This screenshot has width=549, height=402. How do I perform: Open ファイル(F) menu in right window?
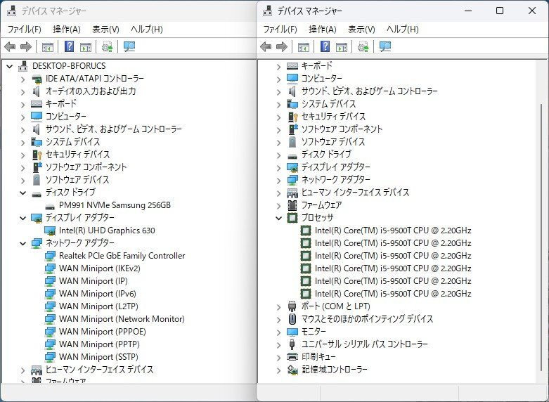[x=280, y=30]
